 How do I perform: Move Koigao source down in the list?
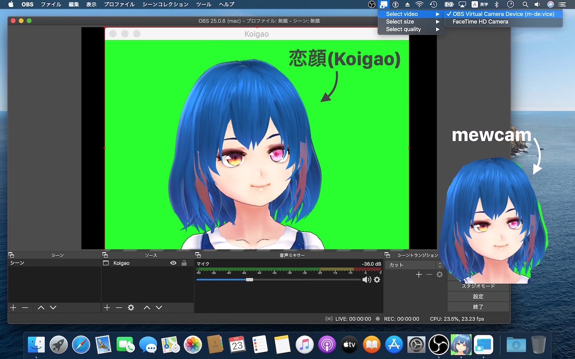coord(159,308)
